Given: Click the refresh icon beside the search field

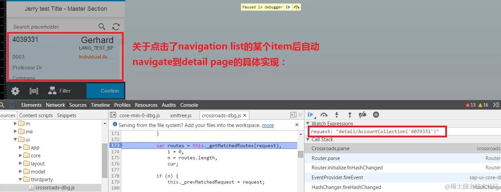Looking at the screenshot, I should point(116,27).
